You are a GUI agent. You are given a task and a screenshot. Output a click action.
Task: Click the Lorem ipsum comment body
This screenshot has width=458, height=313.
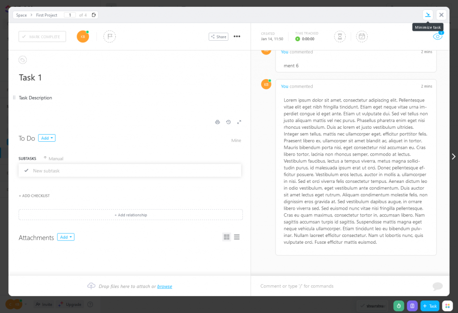pos(356,171)
